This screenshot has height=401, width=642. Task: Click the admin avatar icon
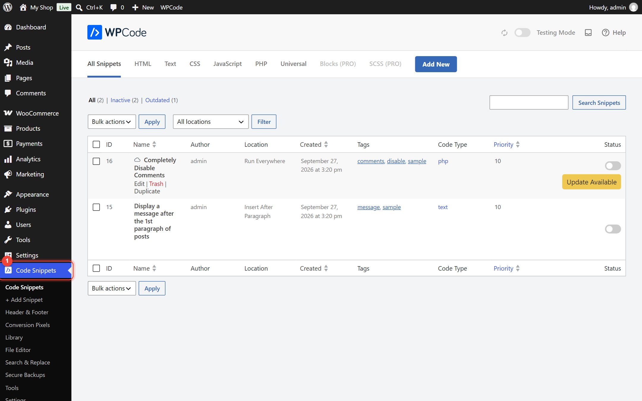[x=633, y=7]
